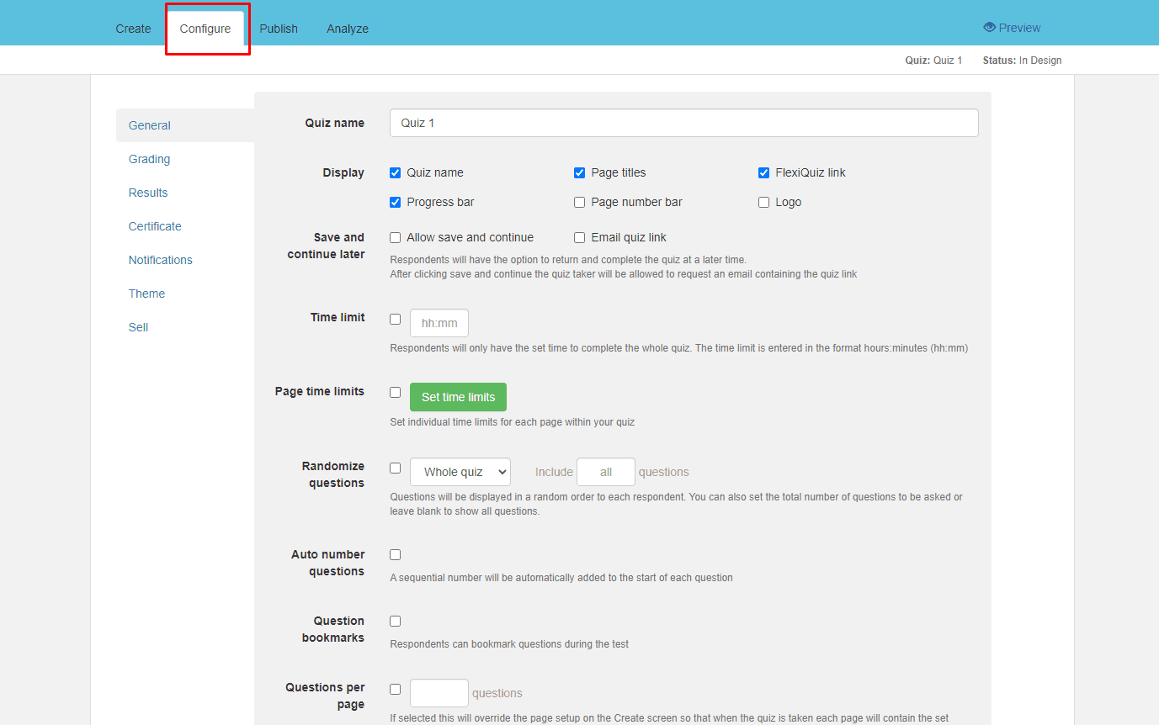
Task: Click the Quiz: Quiz 1 header text
Action: (933, 61)
